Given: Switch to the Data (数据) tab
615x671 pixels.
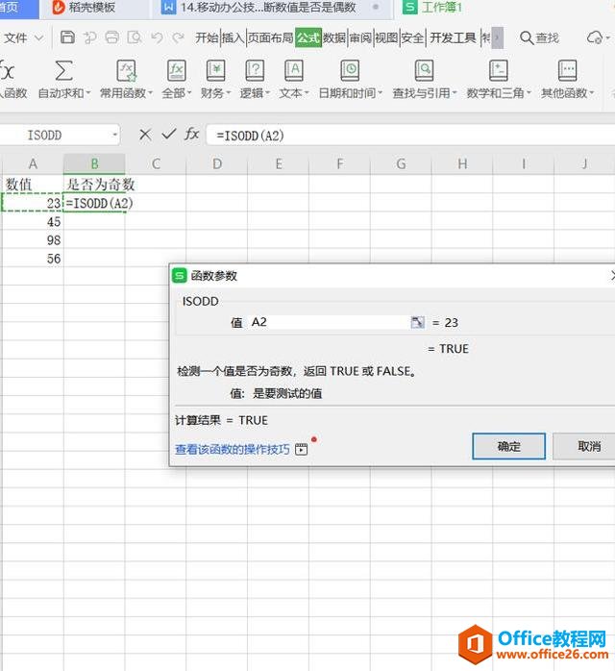Looking at the screenshot, I should click(334, 38).
